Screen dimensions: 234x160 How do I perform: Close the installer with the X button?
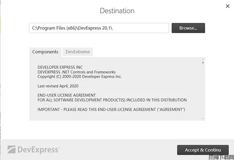pyautogui.click(x=227, y=6)
